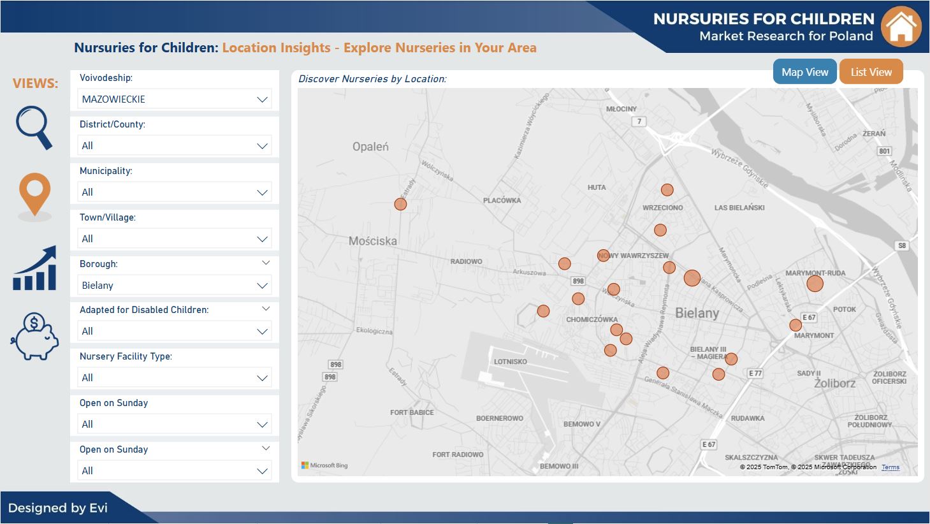Collapse the Adapted for Disabled Children header chevron
Viewport: 930px width, 524px height.
pos(266,309)
